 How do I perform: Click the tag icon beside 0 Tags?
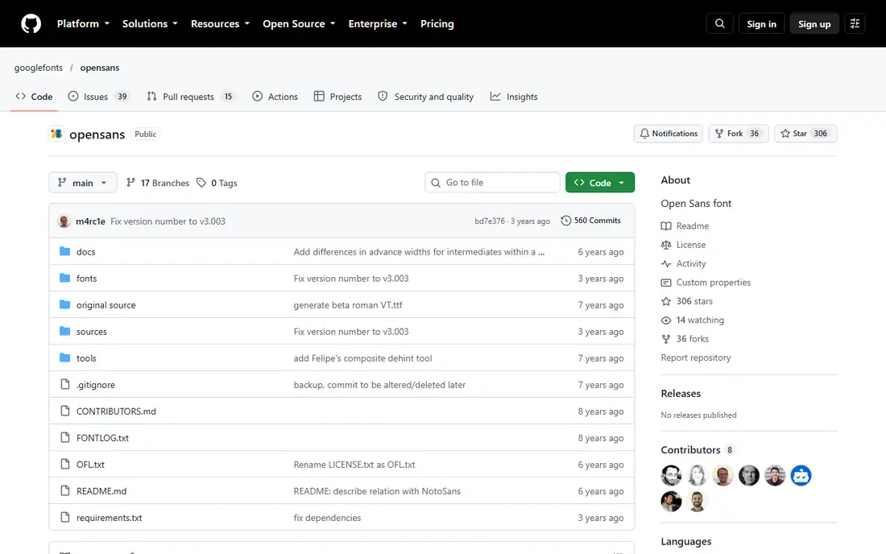(x=201, y=183)
